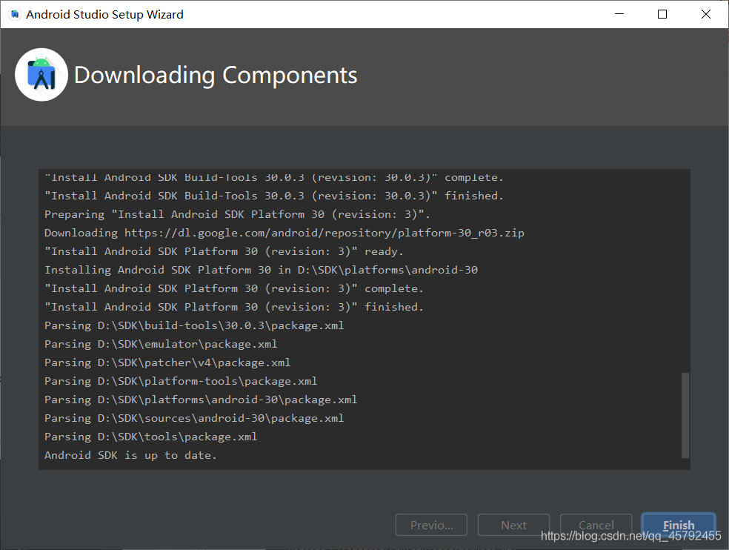This screenshot has height=550, width=729.
Task: Click the Build-Tools 30.0.3 'finished.' log line
Action: [274, 196]
